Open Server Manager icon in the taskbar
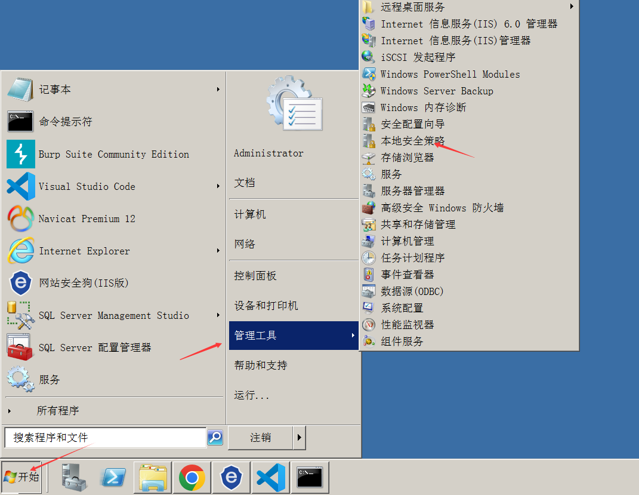This screenshot has height=495, width=639. click(x=73, y=477)
